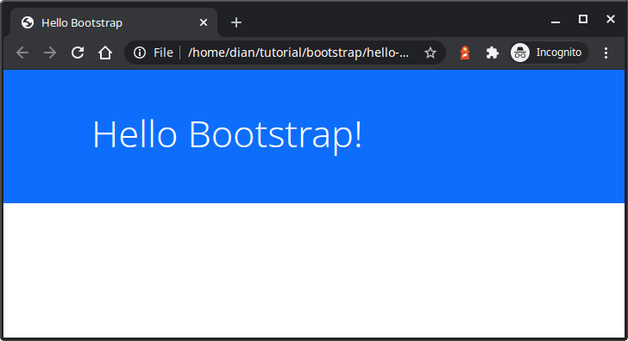
Task: Minimize the Chrome window
Action: [556, 22]
